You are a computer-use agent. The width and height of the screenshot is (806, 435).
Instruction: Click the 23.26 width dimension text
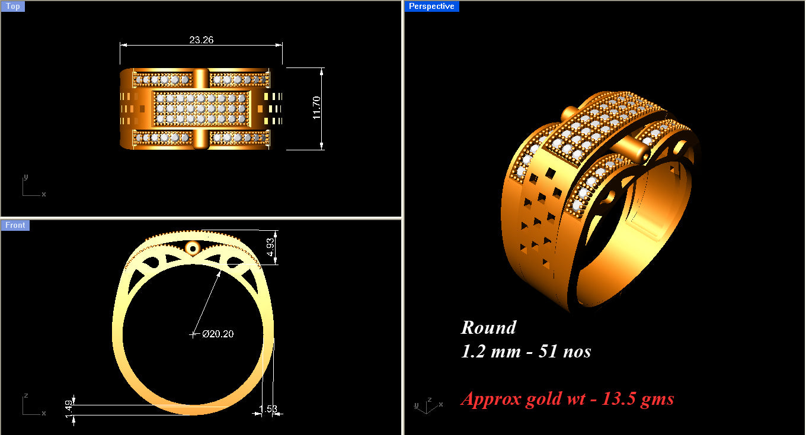pos(201,40)
